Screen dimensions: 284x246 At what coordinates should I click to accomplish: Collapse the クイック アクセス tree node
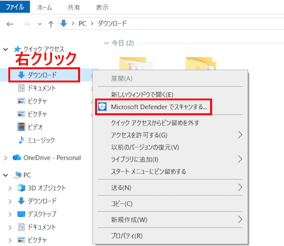[x=6, y=49]
